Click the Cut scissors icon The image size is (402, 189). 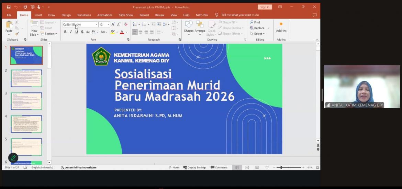tap(17, 22)
